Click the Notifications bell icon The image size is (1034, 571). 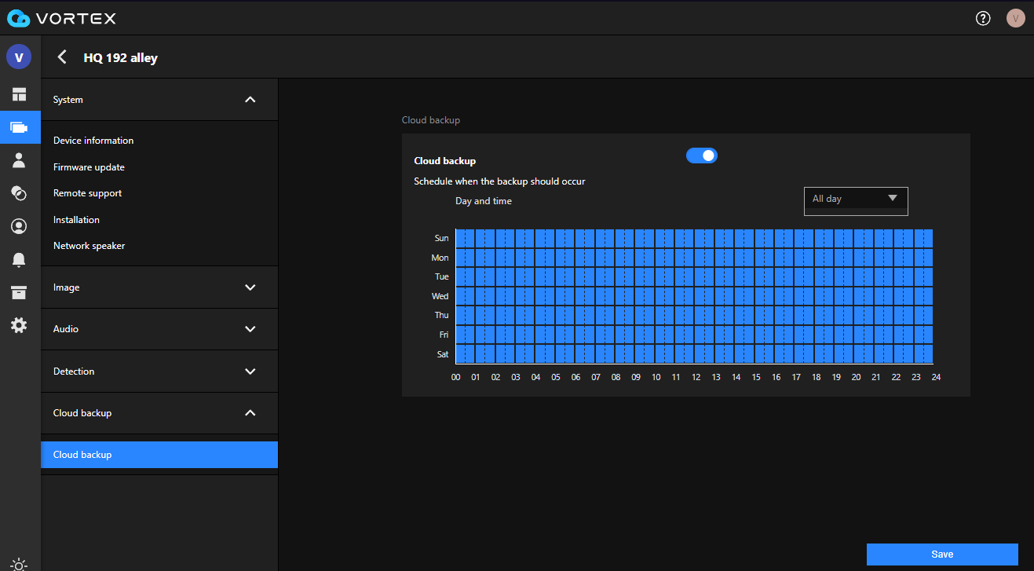[x=19, y=259]
